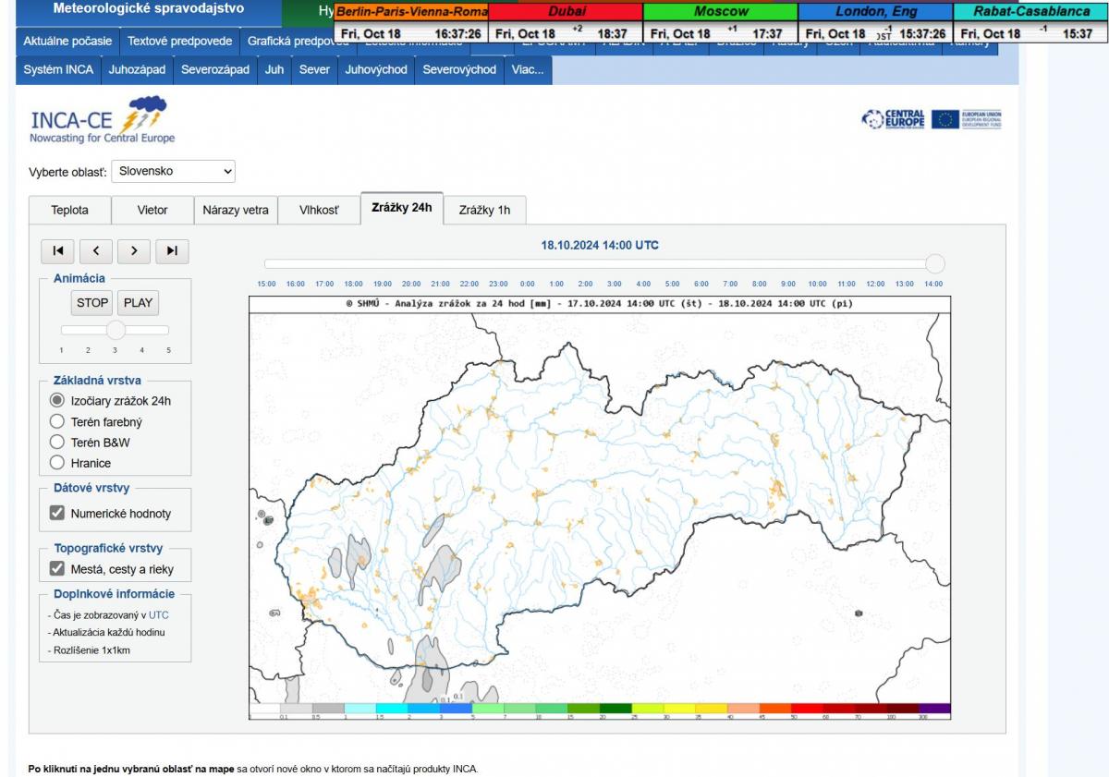Jump to last frame button

point(172,250)
